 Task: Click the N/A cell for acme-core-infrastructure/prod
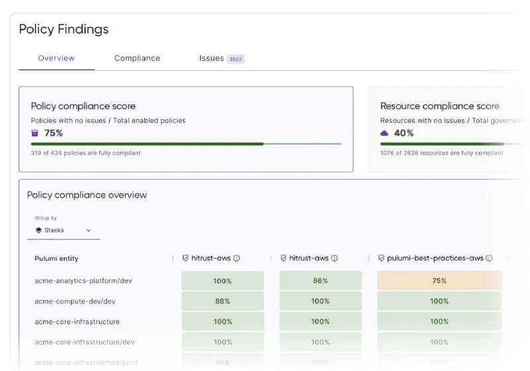[223, 362]
